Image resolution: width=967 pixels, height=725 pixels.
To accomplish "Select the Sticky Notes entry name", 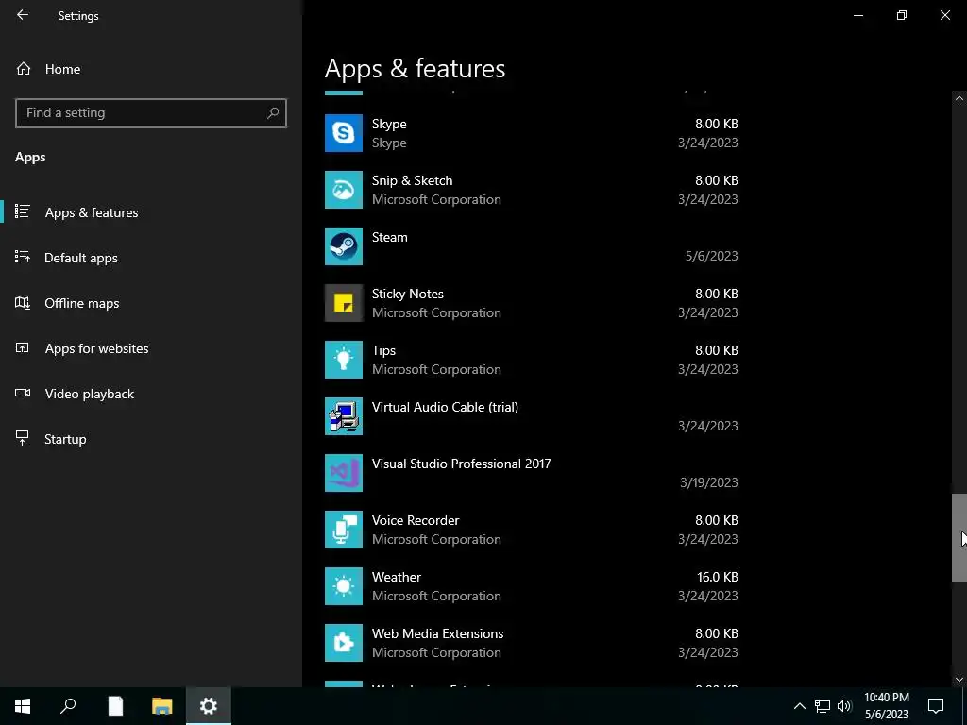I will point(408,294).
